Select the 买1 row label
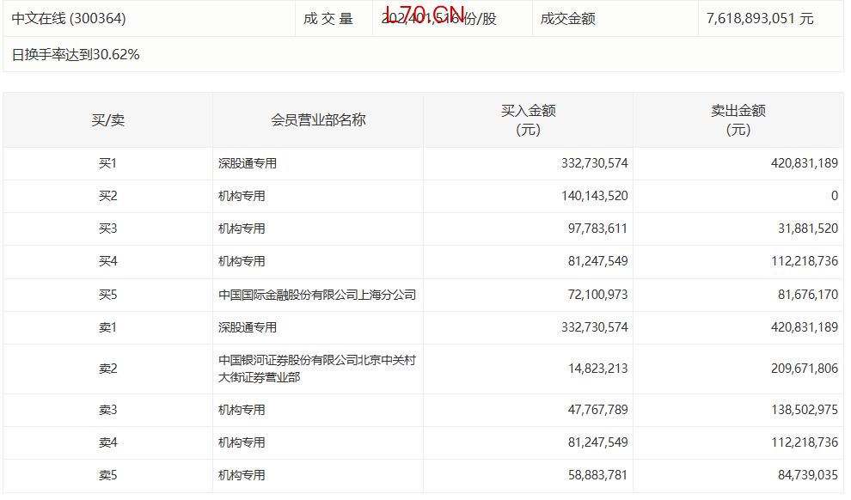This screenshot has width=851, height=500. pyautogui.click(x=107, y=163)
